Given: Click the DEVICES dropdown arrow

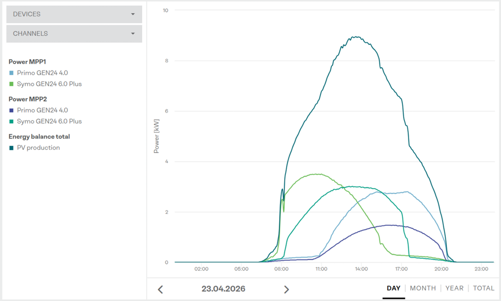Looking at the screenshot, I should (133, 14).
